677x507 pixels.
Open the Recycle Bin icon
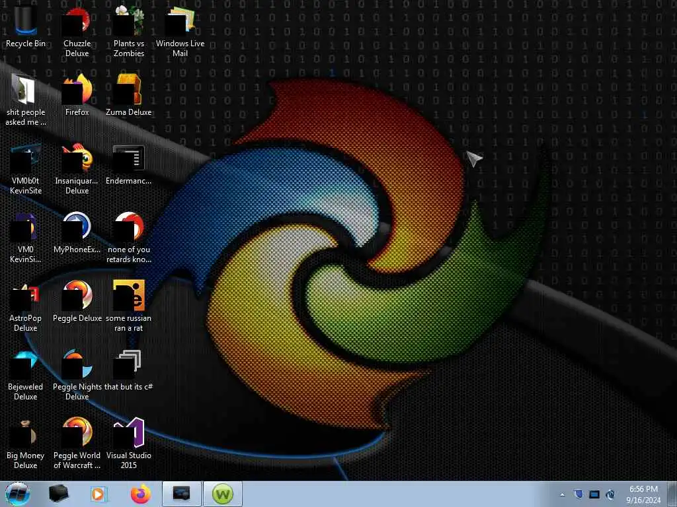coord(26,26)
